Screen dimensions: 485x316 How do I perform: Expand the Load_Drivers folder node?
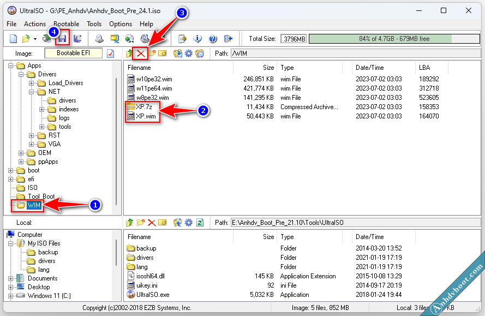coord(32,83)
